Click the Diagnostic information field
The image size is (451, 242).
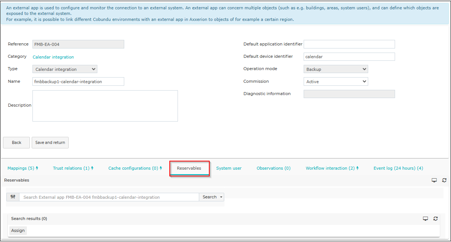click(349, 94)
